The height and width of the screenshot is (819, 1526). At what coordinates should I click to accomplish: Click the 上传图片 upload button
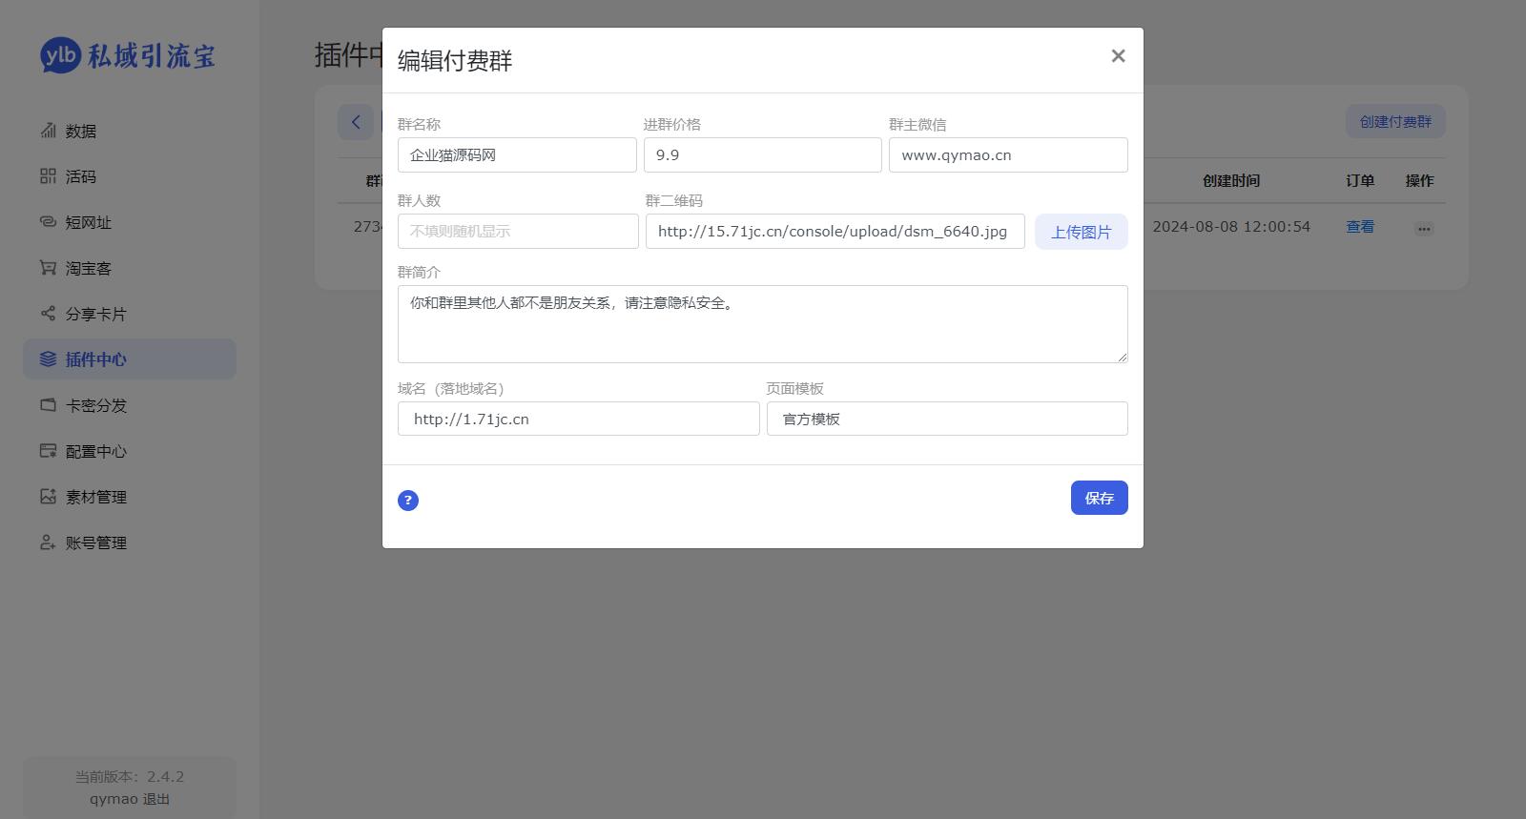(x=1081, y=232)
